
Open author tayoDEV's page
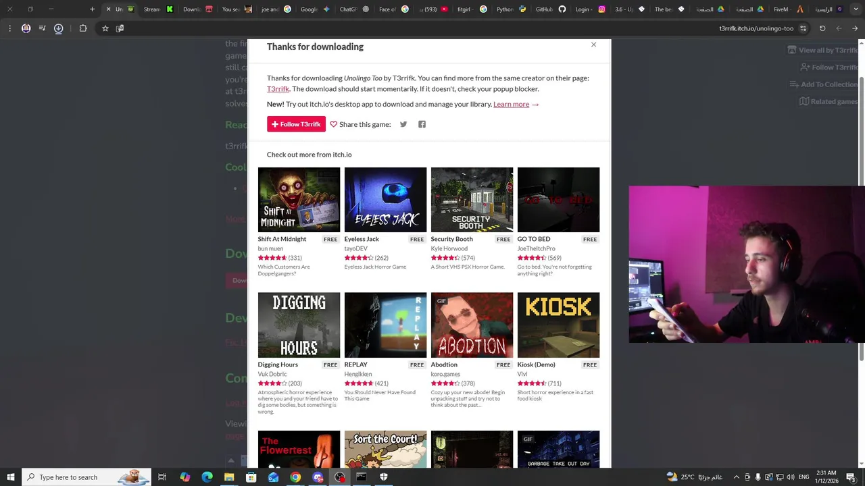tap(356, 248)
